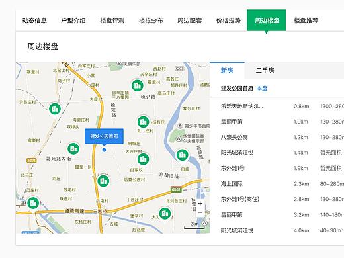Switch to the 二手房 list tab
344x258 pixels.
point(265,71)
